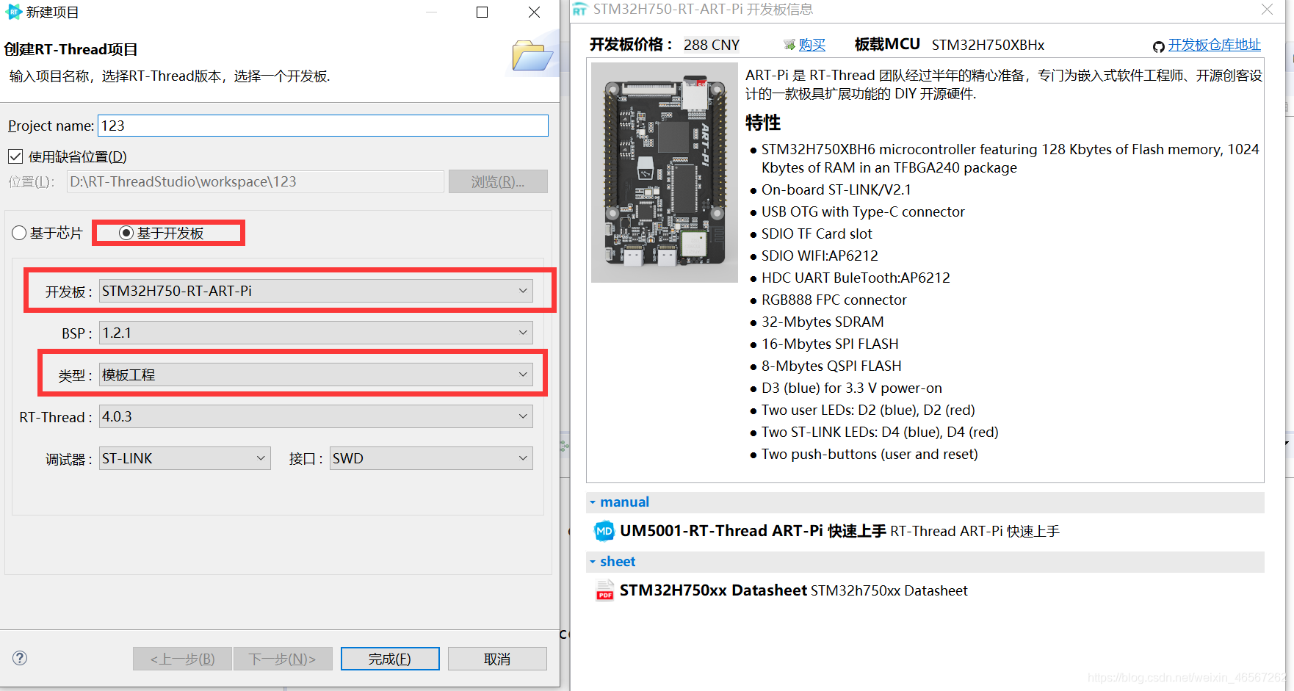The height and width of the screenshot is (691, 1294).
Task: Click the 取消 button
Action: (x=497, y=659)
